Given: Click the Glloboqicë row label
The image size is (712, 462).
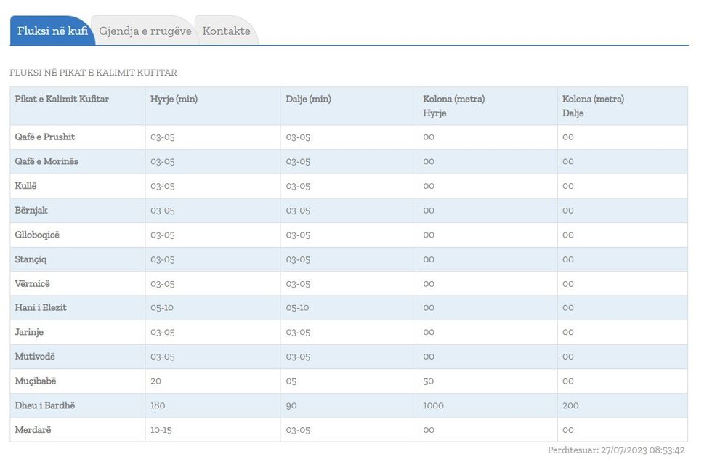Looking at the screenshot, I should pos(38,235).
